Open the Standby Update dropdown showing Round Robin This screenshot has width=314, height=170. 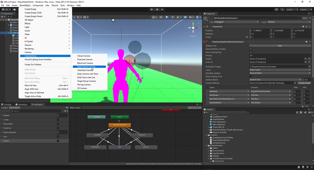280,73
